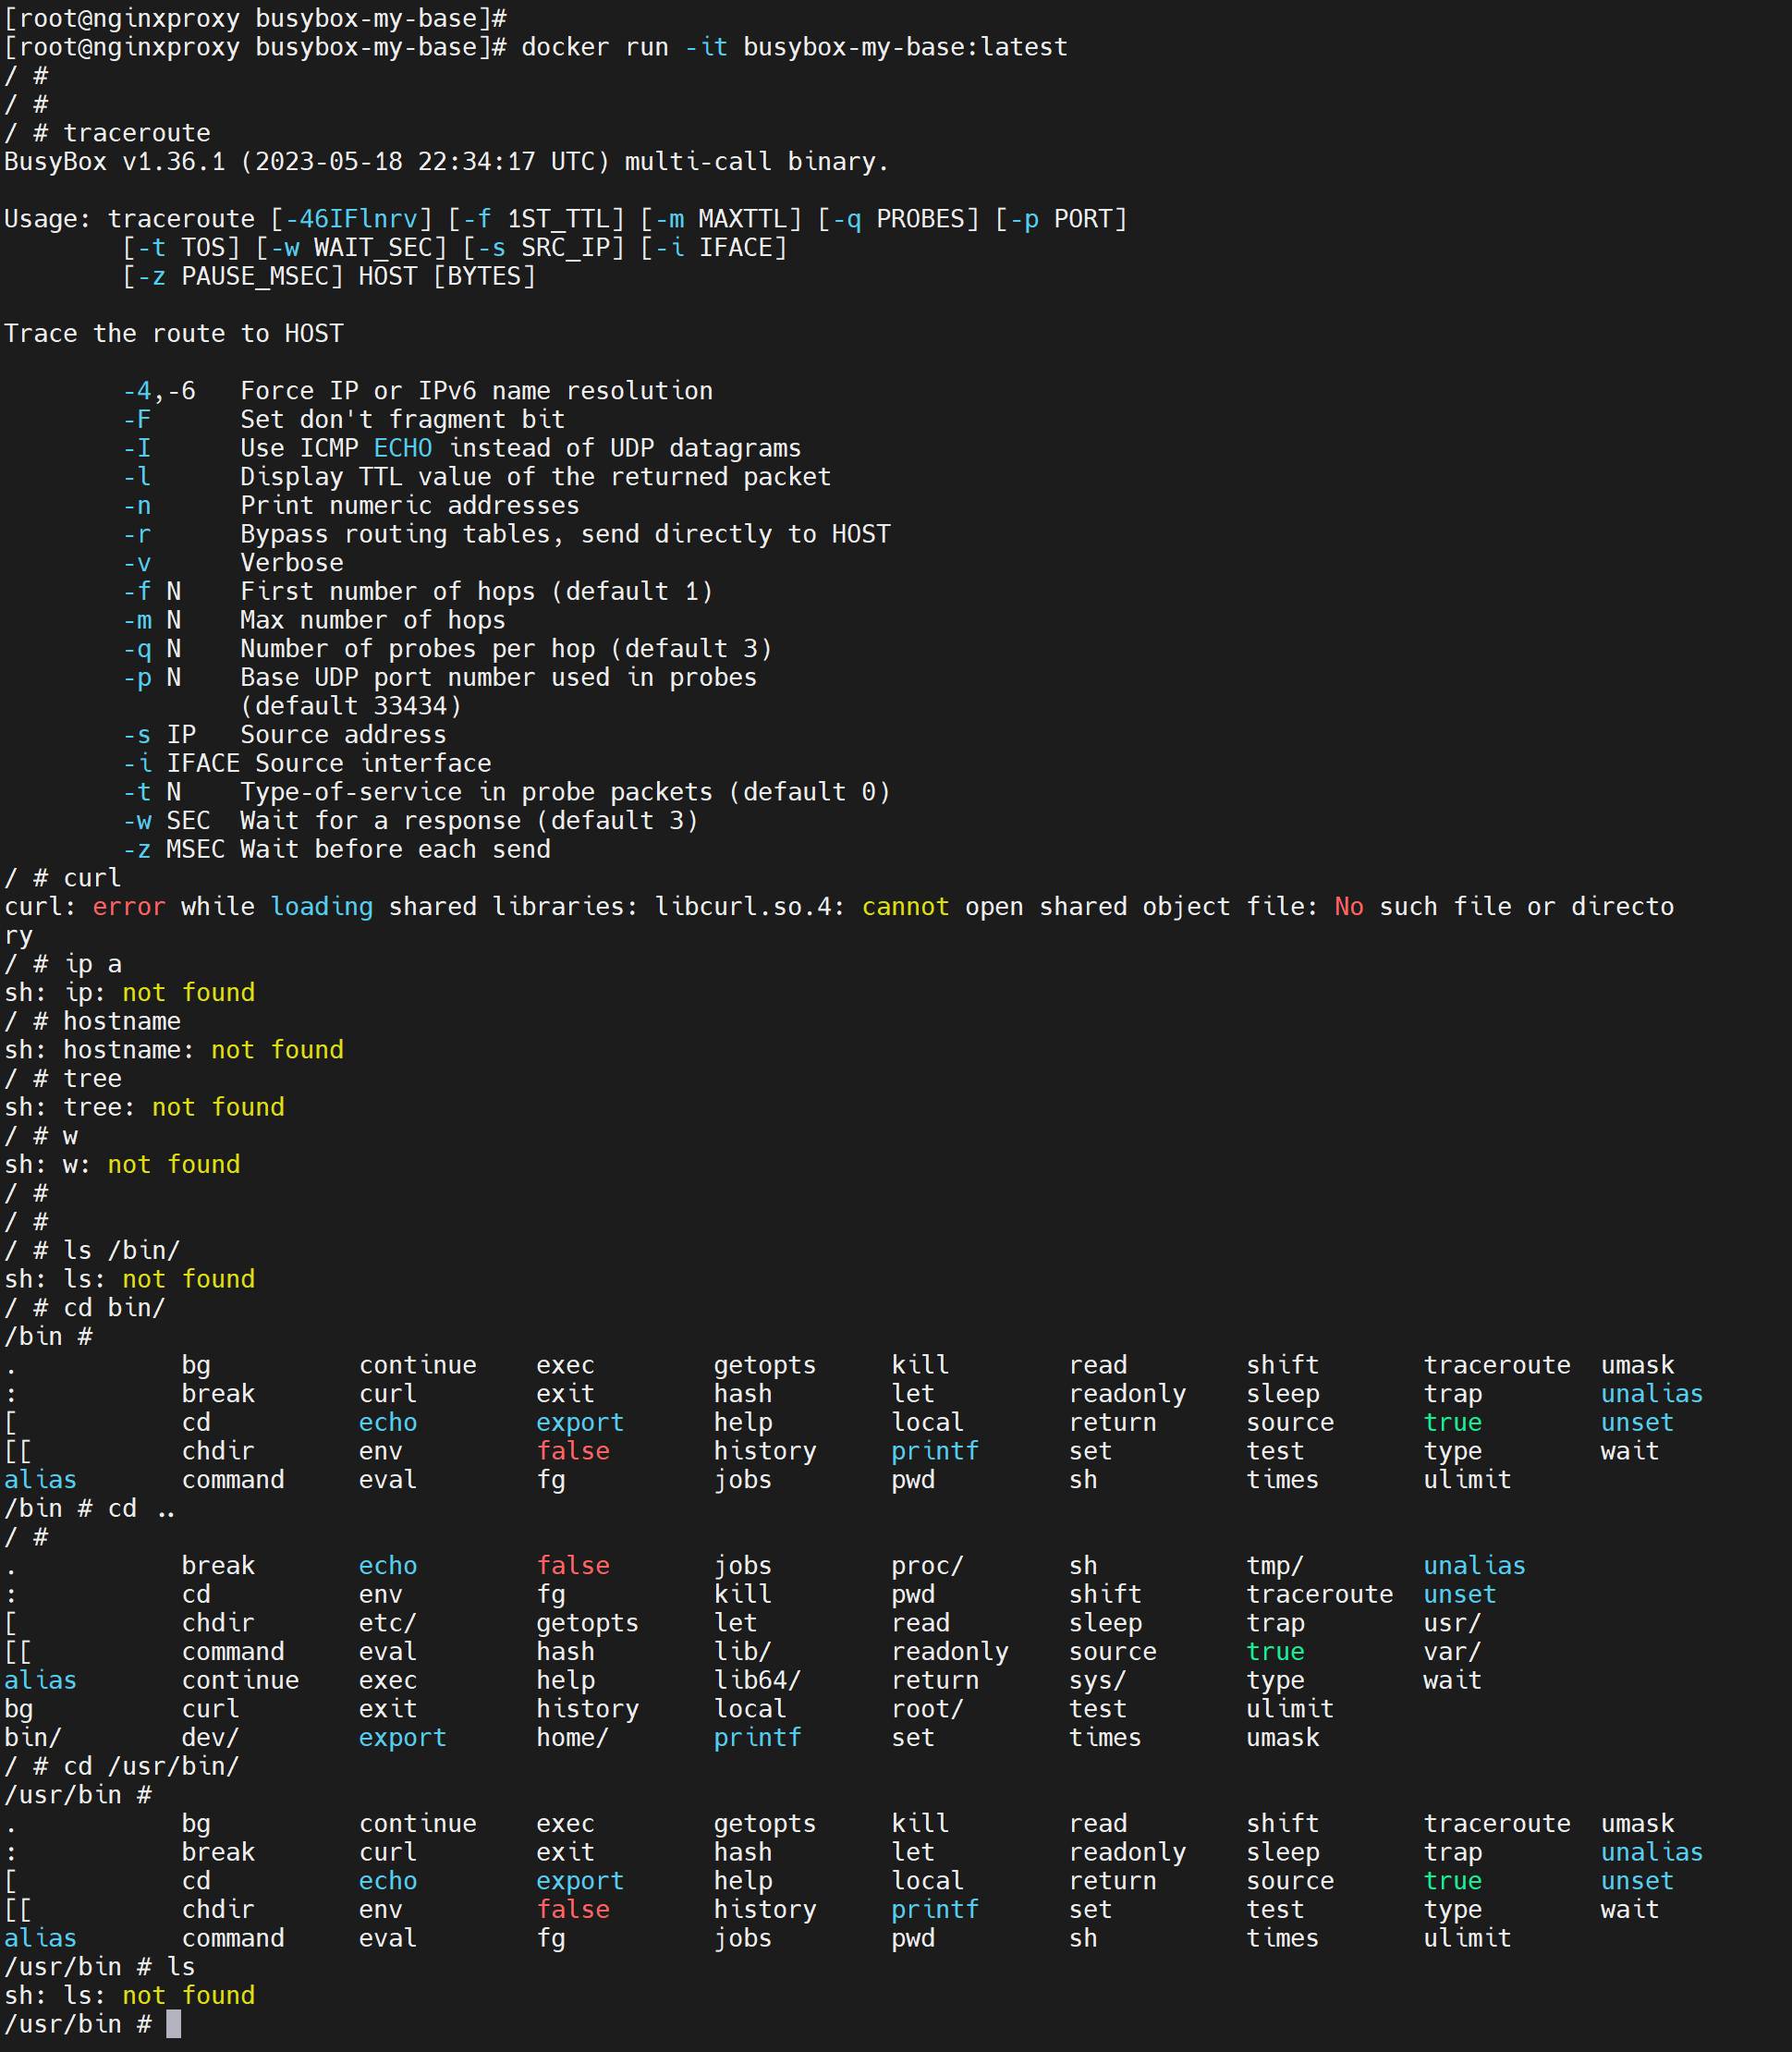This screenshot has height=2052, width=1792.
Task: Click the docker run command line
Action: point(793,47)
